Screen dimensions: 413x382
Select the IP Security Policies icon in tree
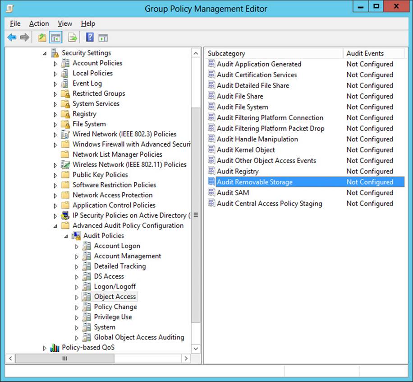(65, 215)
